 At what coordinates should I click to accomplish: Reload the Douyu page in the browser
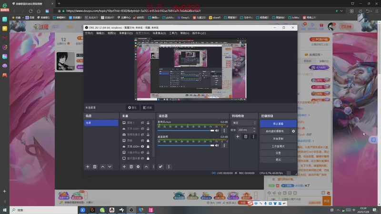click(30, 11)
